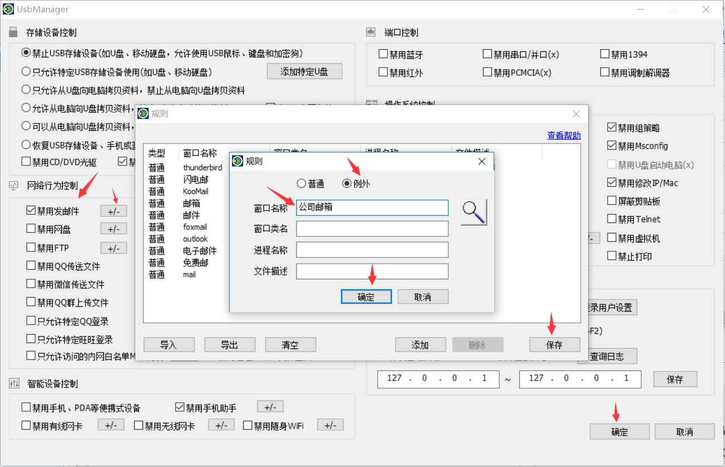Toggle 禁用组策略 checkbox
The image size is (725, 467).
[x=612, y=127]
